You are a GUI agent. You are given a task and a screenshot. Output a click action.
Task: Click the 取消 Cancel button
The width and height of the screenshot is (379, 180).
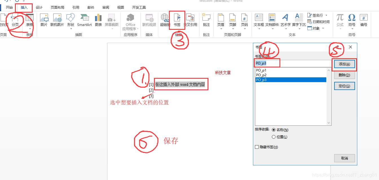tap(344, 158)
